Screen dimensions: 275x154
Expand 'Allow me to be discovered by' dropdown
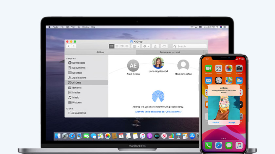[x=158, y=112]
